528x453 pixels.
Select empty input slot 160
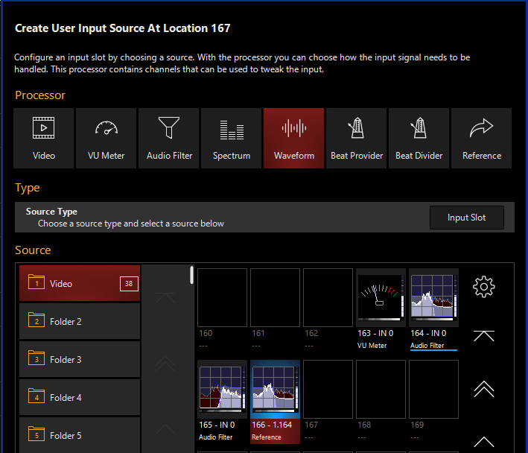tap(222, 298)
